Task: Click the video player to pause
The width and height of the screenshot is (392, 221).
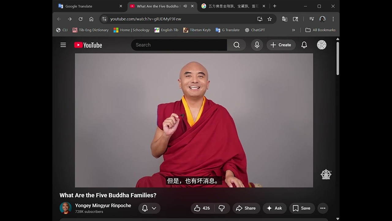Action: pyautogui.click(x=194, y=120)
